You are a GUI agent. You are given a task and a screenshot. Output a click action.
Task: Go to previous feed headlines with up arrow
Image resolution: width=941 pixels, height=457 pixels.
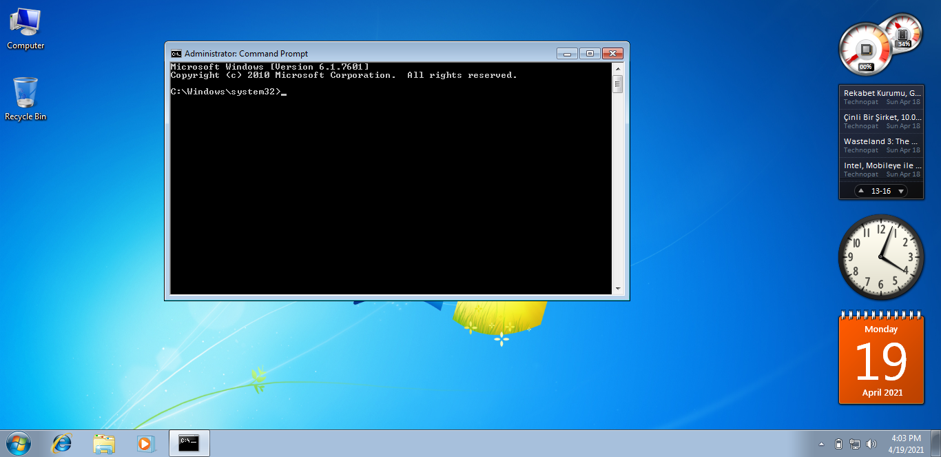[861, 191]
